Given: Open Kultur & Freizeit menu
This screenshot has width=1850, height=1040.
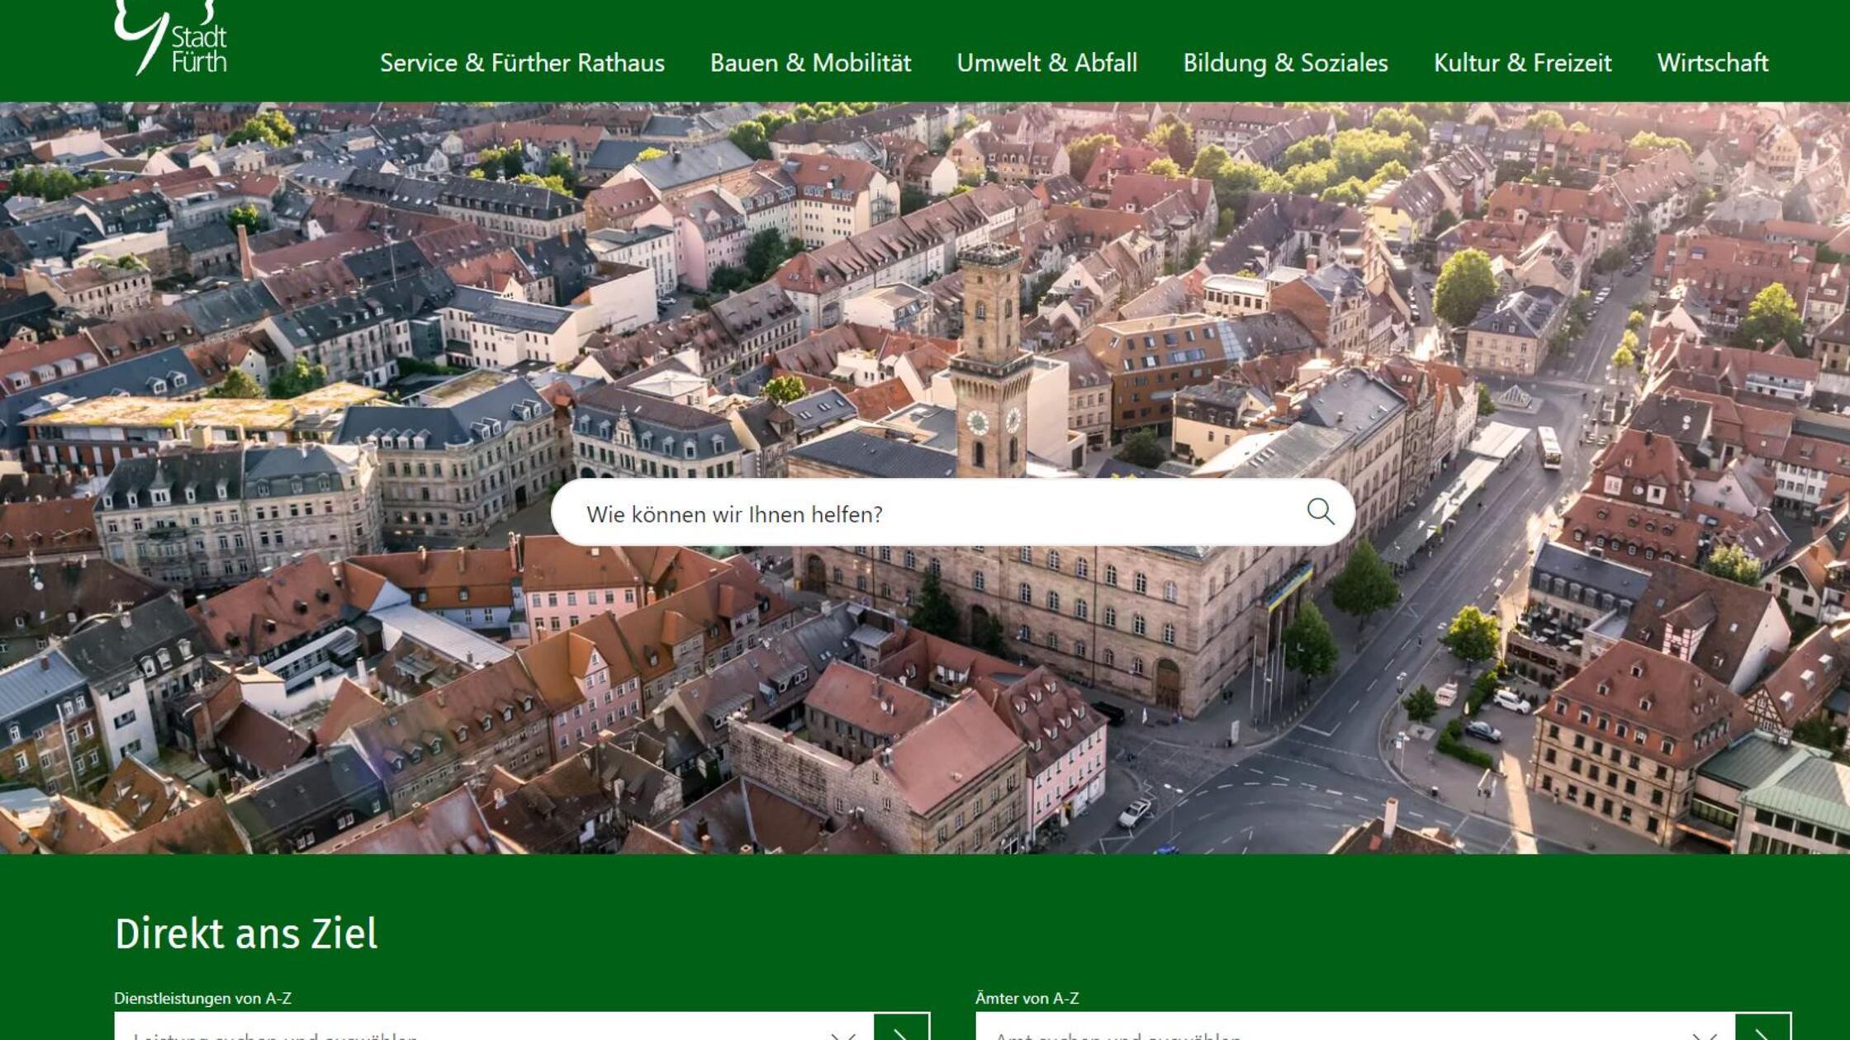Looking at the screenshot, I should [x=1522, y=63].
